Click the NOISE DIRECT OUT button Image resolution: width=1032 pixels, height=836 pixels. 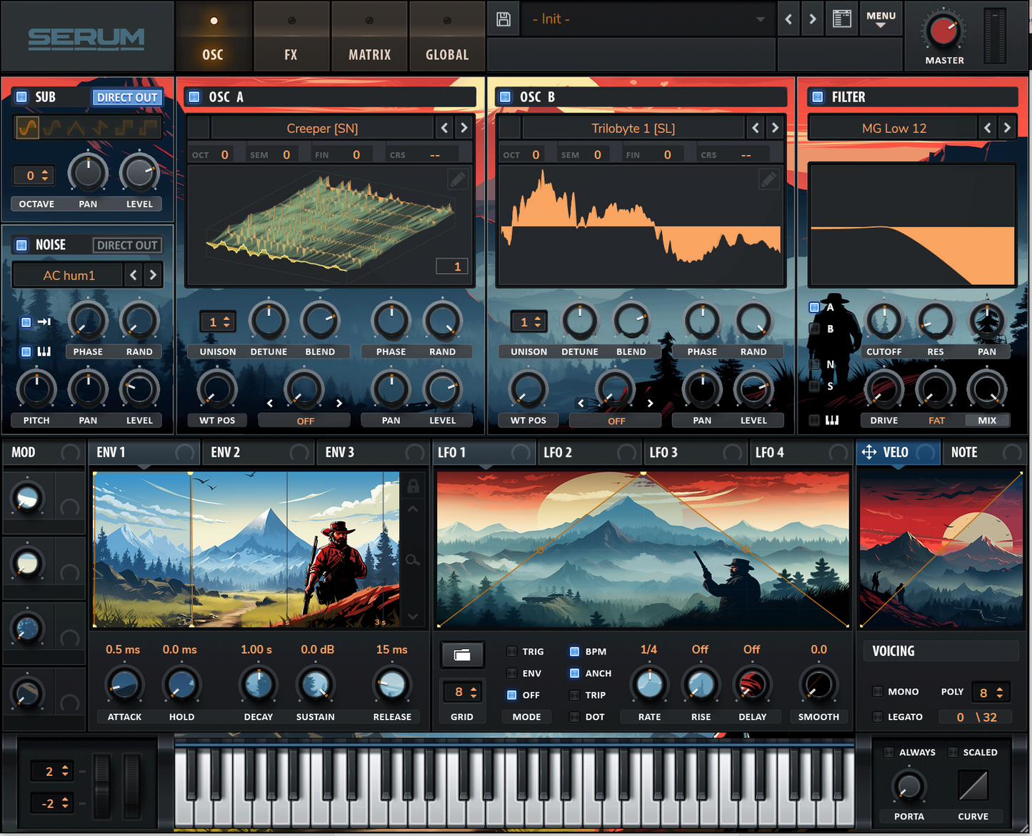click(127, 245)
